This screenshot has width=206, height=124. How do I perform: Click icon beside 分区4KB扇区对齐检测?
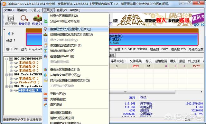coord(46,21)
